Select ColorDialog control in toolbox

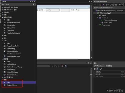coord(12,64)
